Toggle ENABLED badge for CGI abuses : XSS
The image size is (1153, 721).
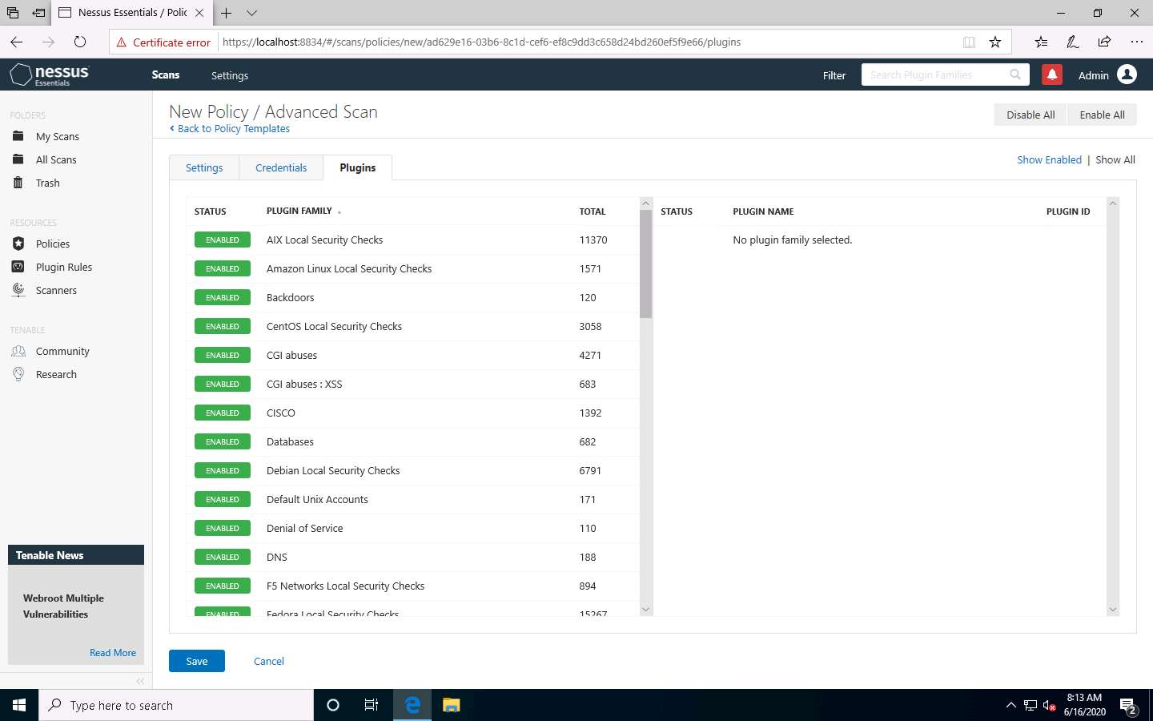point(223,384)
